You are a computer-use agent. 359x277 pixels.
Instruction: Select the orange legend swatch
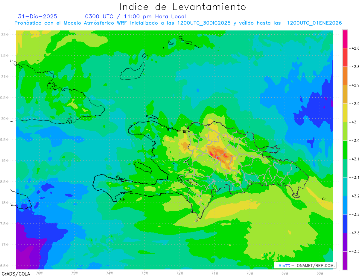click(x=345, y=76)
